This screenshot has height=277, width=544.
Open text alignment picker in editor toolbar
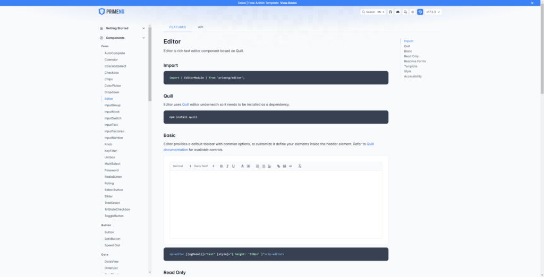[269, 167]
